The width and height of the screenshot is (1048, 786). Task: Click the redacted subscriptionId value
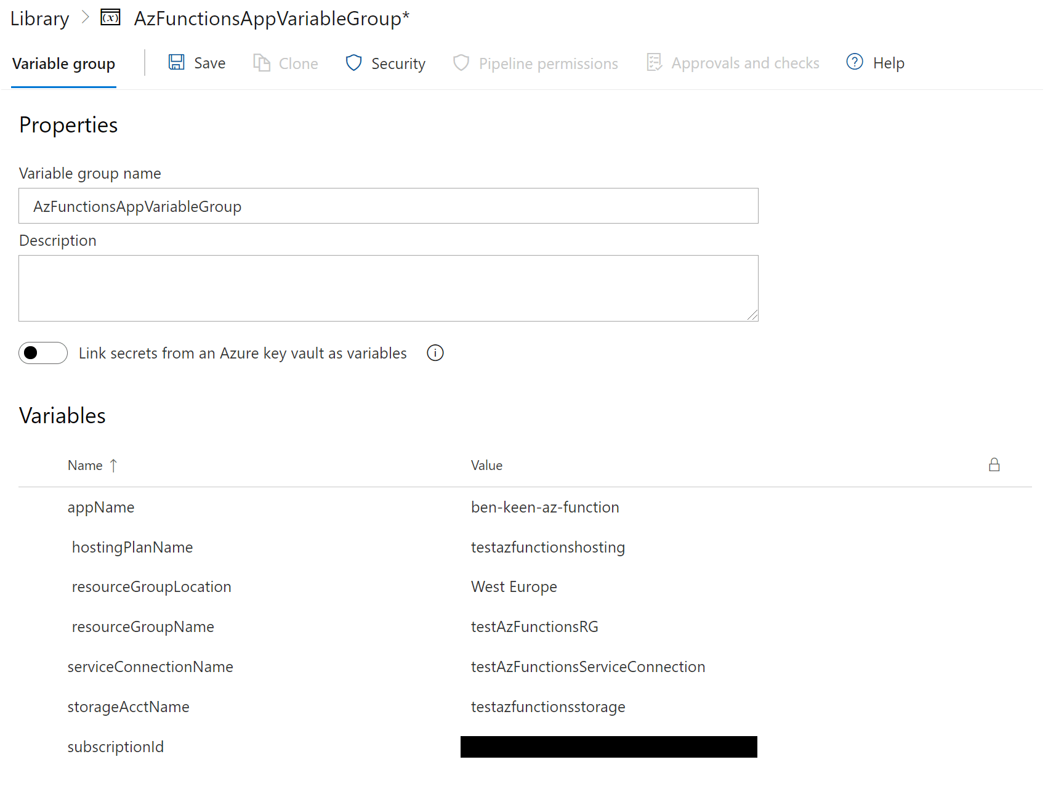608,747
